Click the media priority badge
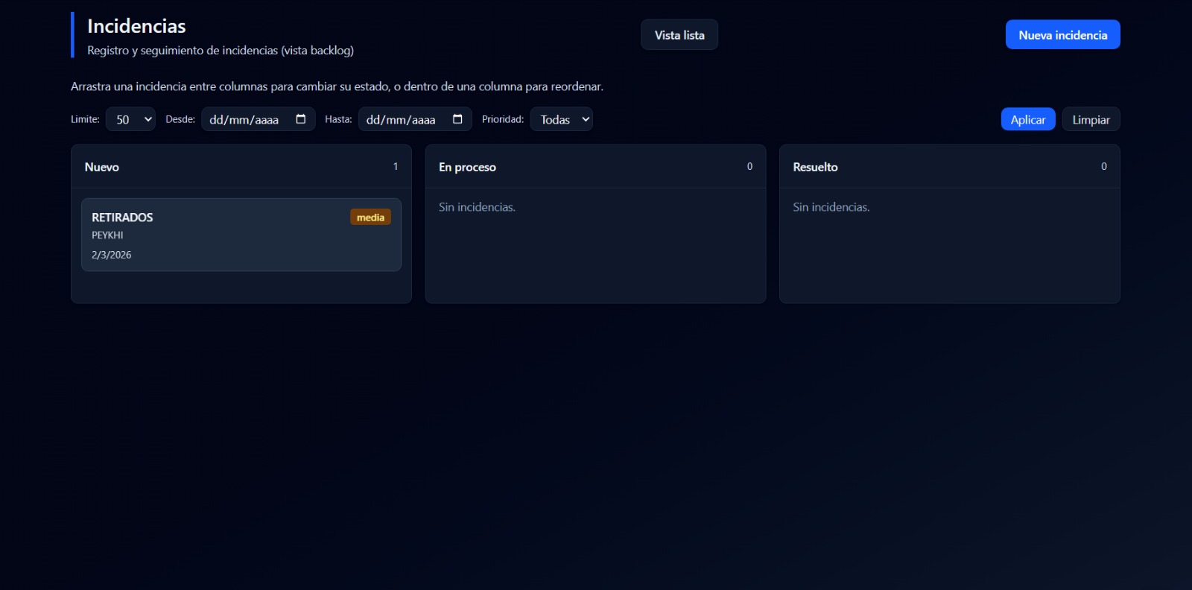The height and width of the screenshot is (590, 1192). click(x=370, y=218)
